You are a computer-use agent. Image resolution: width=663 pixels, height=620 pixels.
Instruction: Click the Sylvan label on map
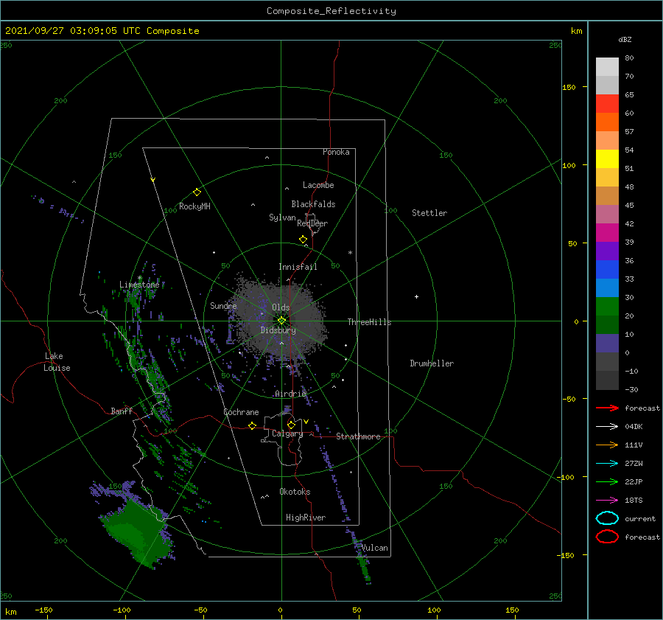pyautogui.click(x=282, y=217)
